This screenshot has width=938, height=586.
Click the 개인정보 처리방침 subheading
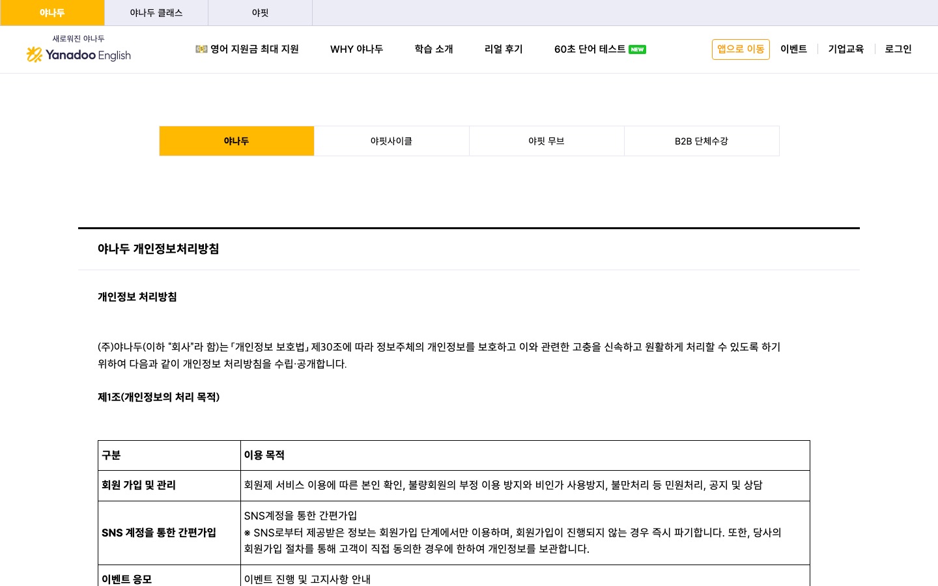[x=137, y=297]
